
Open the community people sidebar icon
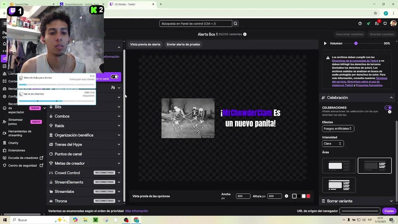coord(4,74)
